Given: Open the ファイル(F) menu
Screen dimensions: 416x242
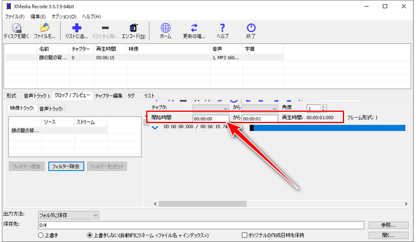Looking at the screenshot, I should 15,17.
